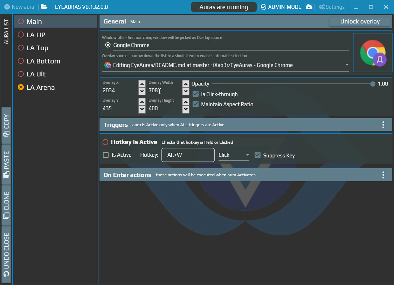Click Undo Close in the sidebar
394x285 pixels.
(x=7, y=254)
